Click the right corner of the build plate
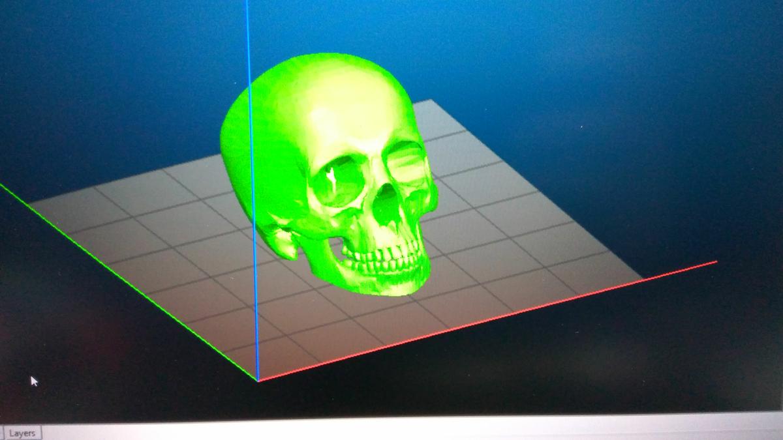 tap(643, 278)
